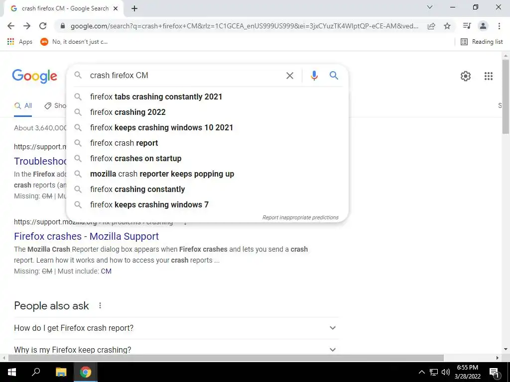Clear the search box with the X

(x=289, y=76)
